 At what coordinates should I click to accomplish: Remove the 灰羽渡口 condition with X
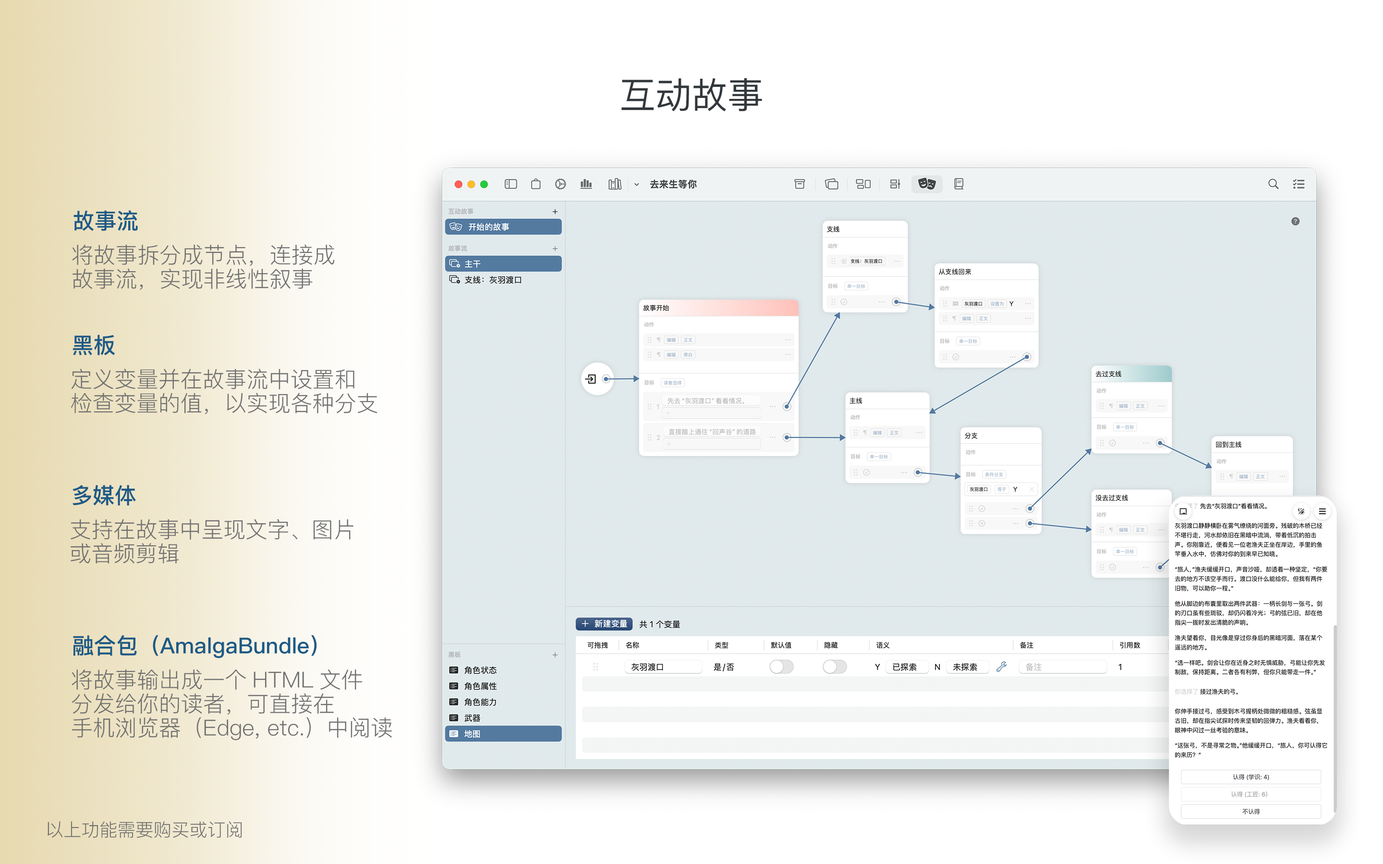pos(1031,490)
